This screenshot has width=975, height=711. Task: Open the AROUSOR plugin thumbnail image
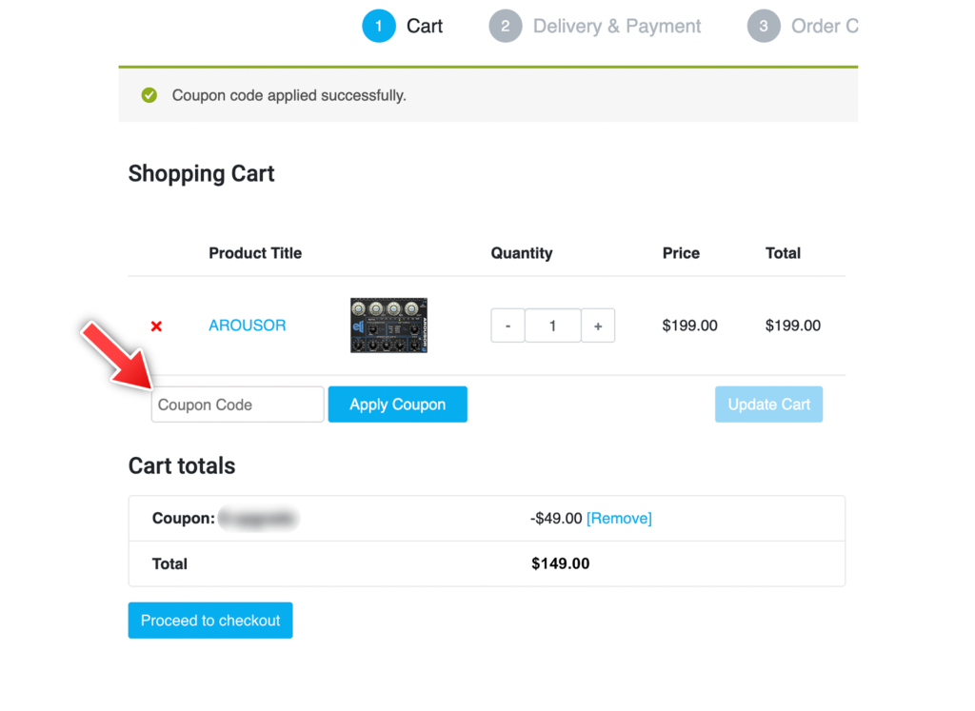click(x=388, y=326)
